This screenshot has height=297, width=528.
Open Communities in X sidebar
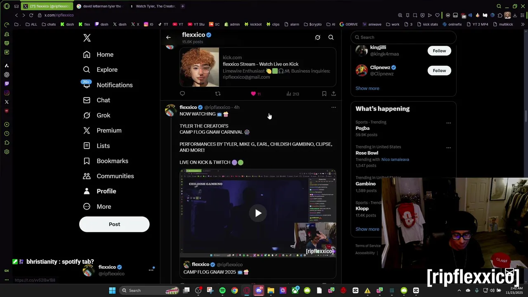click(x=108, y=176)
